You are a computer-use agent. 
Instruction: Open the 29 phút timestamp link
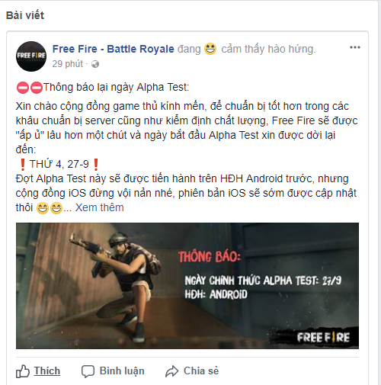(x=68, y=64)
